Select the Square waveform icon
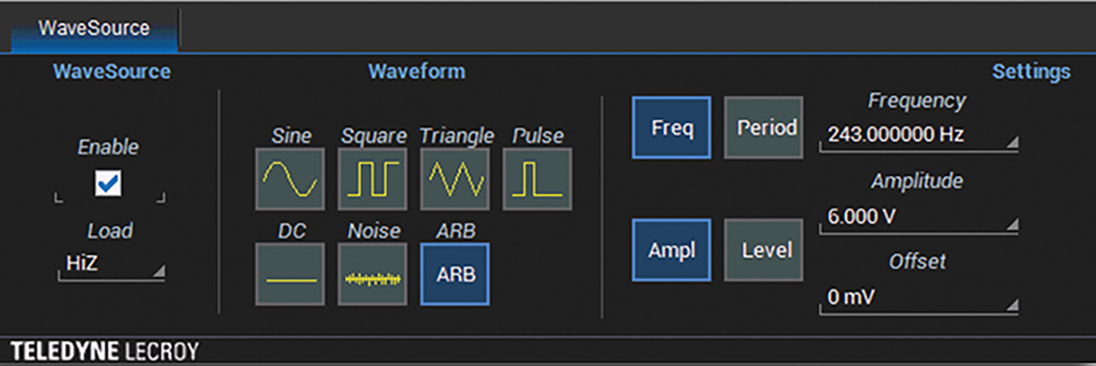Viewport: 1096px width, 366px height. tap(371, 178)
